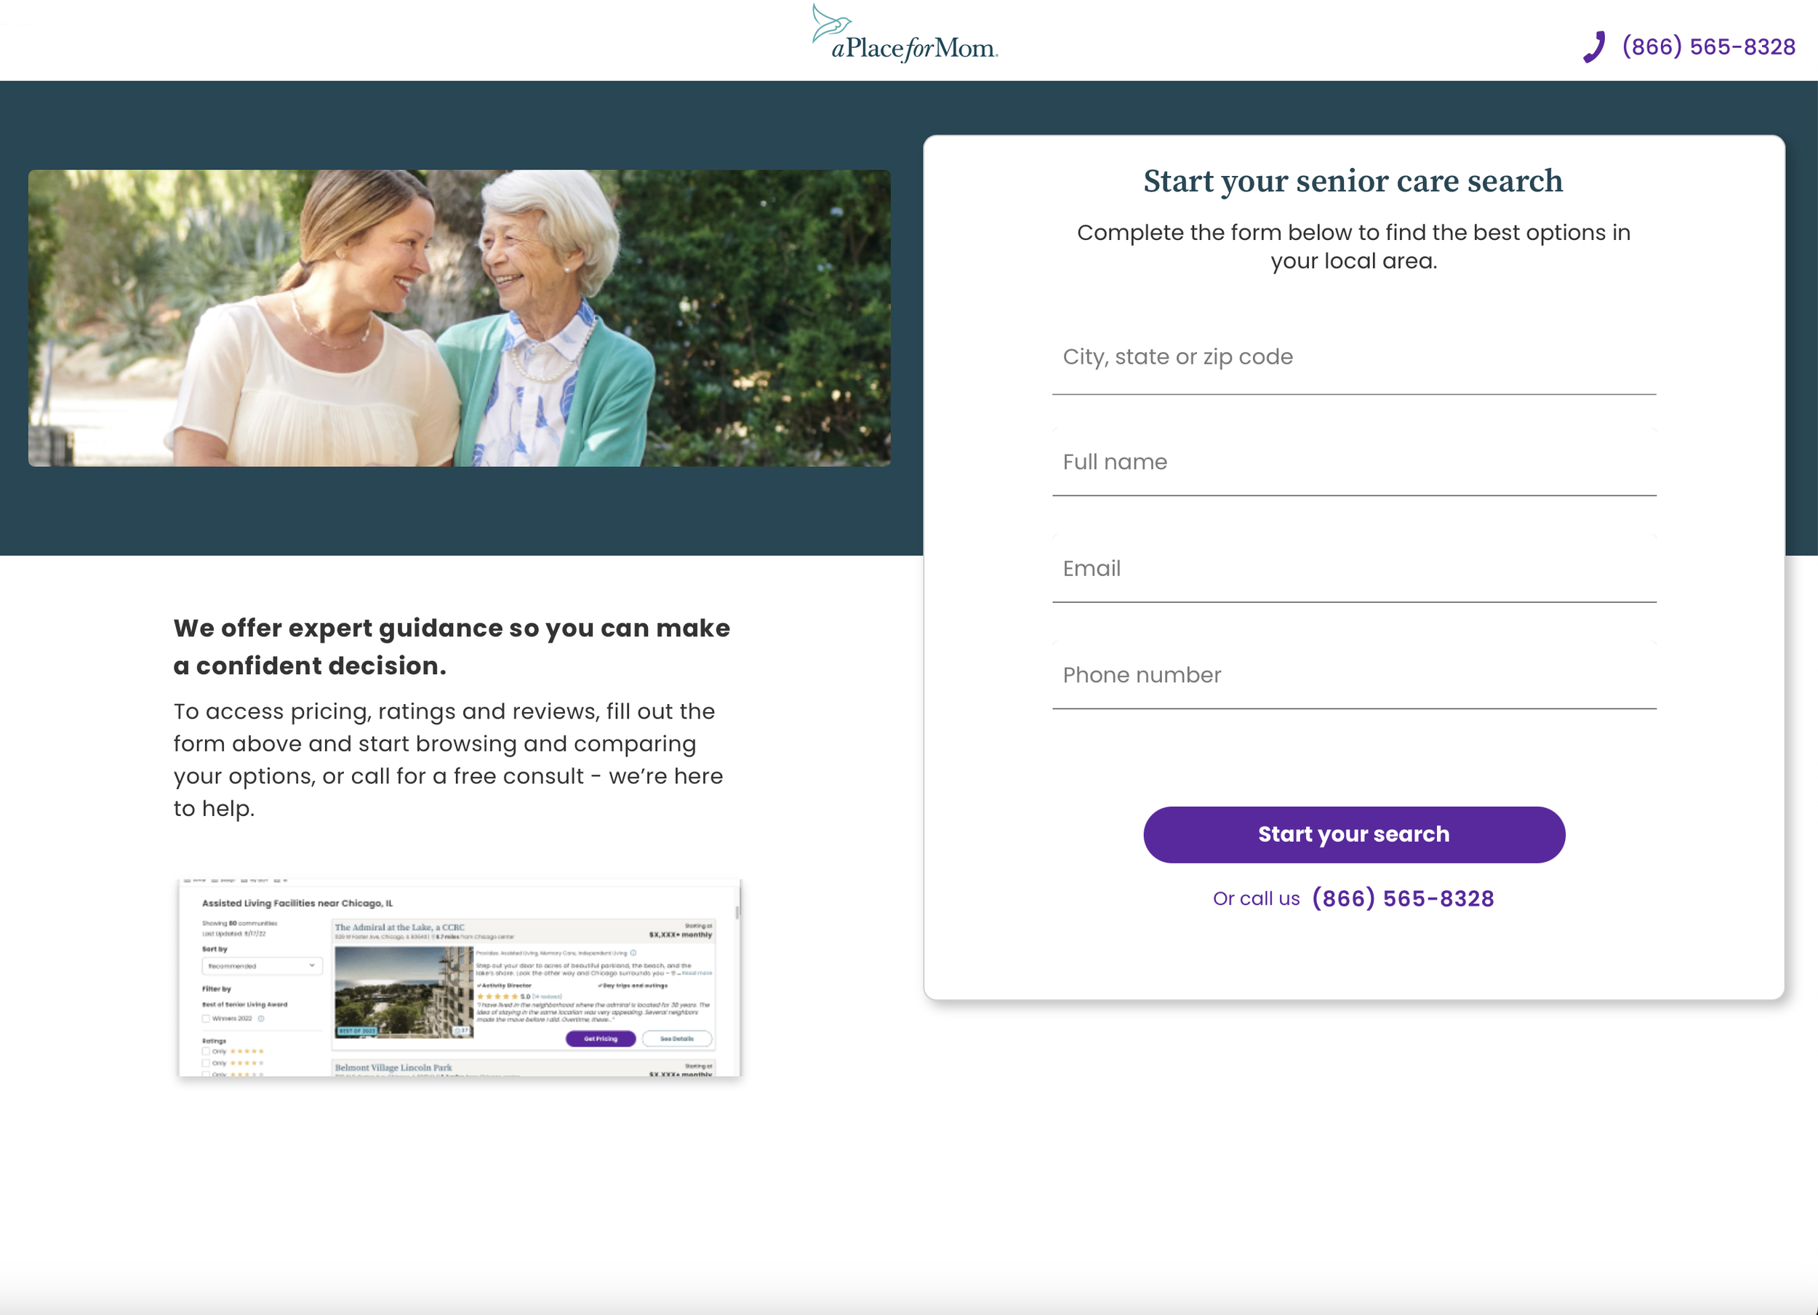Click the Get Pricing button in preview
Screen dimensions: 1818x1315
tap(601, 1039)
